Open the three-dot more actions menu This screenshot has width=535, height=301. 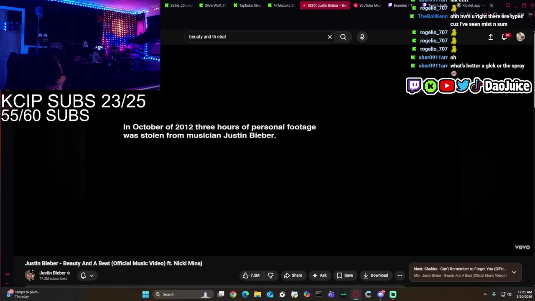(x=400, y=275)
